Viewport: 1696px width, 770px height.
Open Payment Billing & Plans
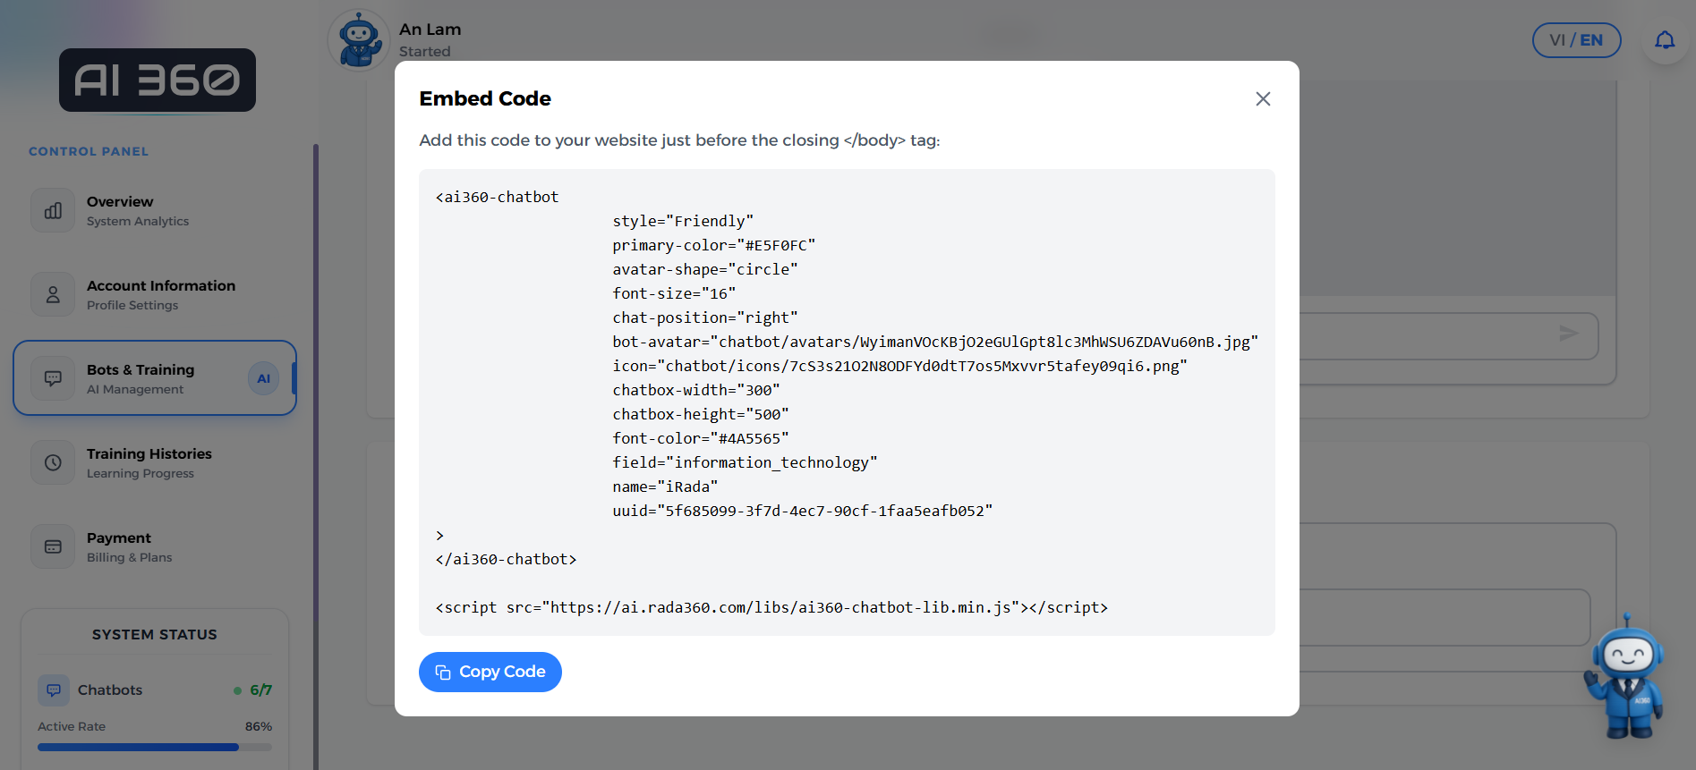click(x=155, y=546)
